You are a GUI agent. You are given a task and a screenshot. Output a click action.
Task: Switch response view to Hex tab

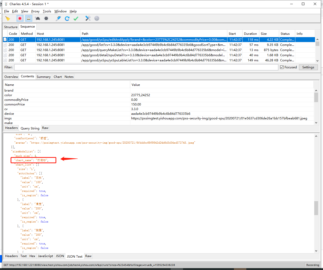pos(32,256)
